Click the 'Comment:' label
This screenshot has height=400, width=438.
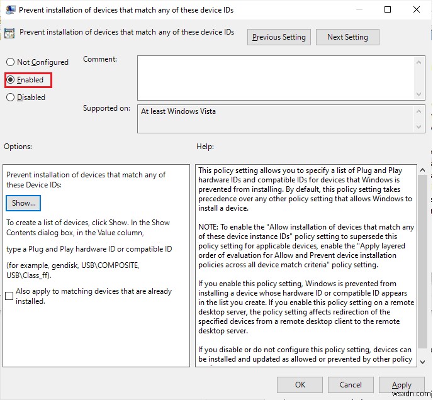click(x=100, y=59)
